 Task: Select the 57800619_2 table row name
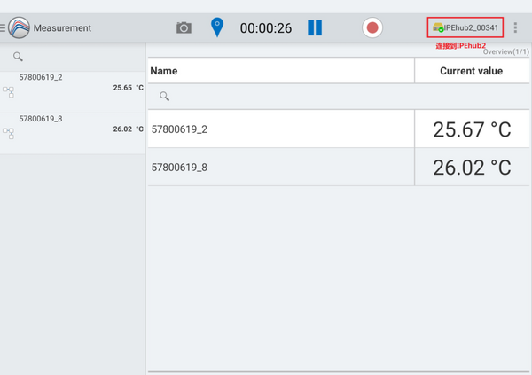click(179, 129)
